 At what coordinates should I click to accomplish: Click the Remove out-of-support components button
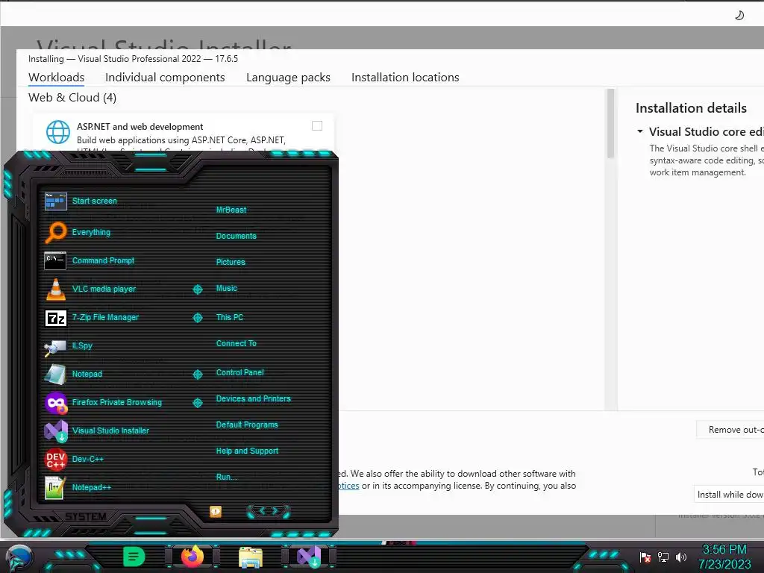(x=730, y=429)
